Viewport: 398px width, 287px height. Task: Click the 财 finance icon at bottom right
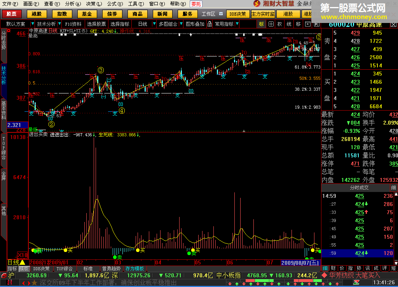click(333, 268)
